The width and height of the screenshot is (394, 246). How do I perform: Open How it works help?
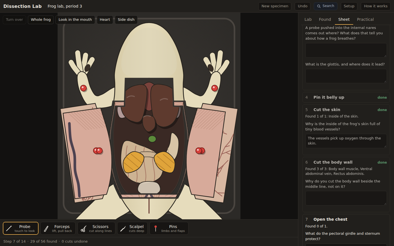[375, 6]
